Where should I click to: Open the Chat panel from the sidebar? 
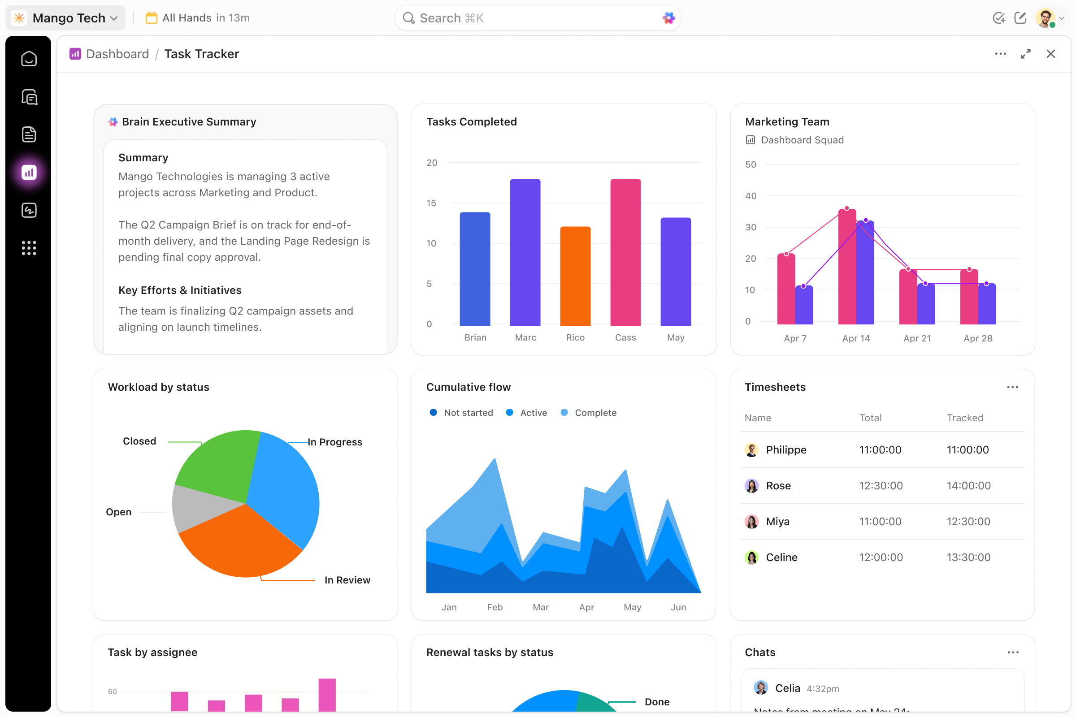tap(28, 97)
